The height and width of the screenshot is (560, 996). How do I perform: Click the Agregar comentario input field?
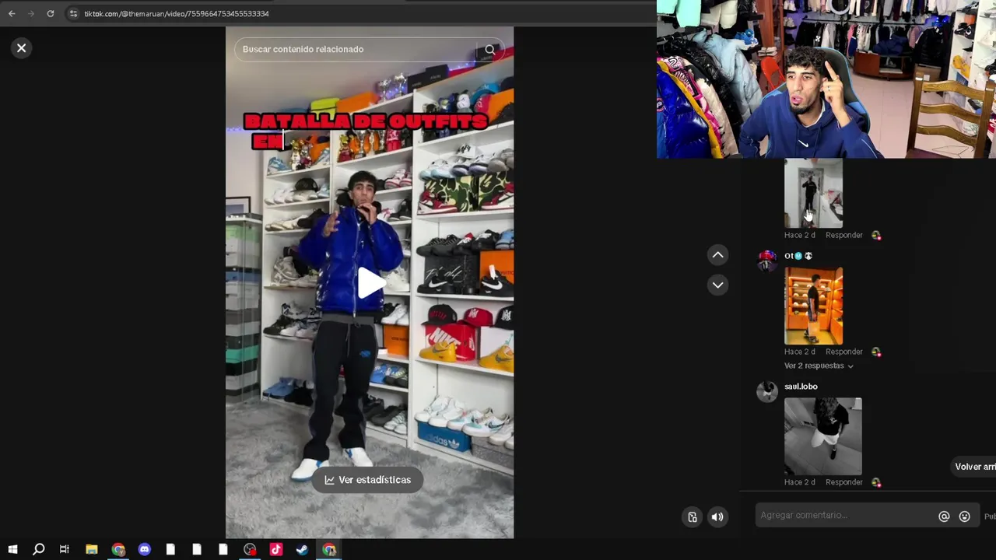(x=846, y=515)
